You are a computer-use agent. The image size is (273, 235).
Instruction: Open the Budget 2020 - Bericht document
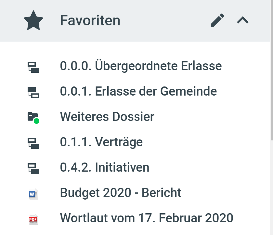(x=121, y=193)
